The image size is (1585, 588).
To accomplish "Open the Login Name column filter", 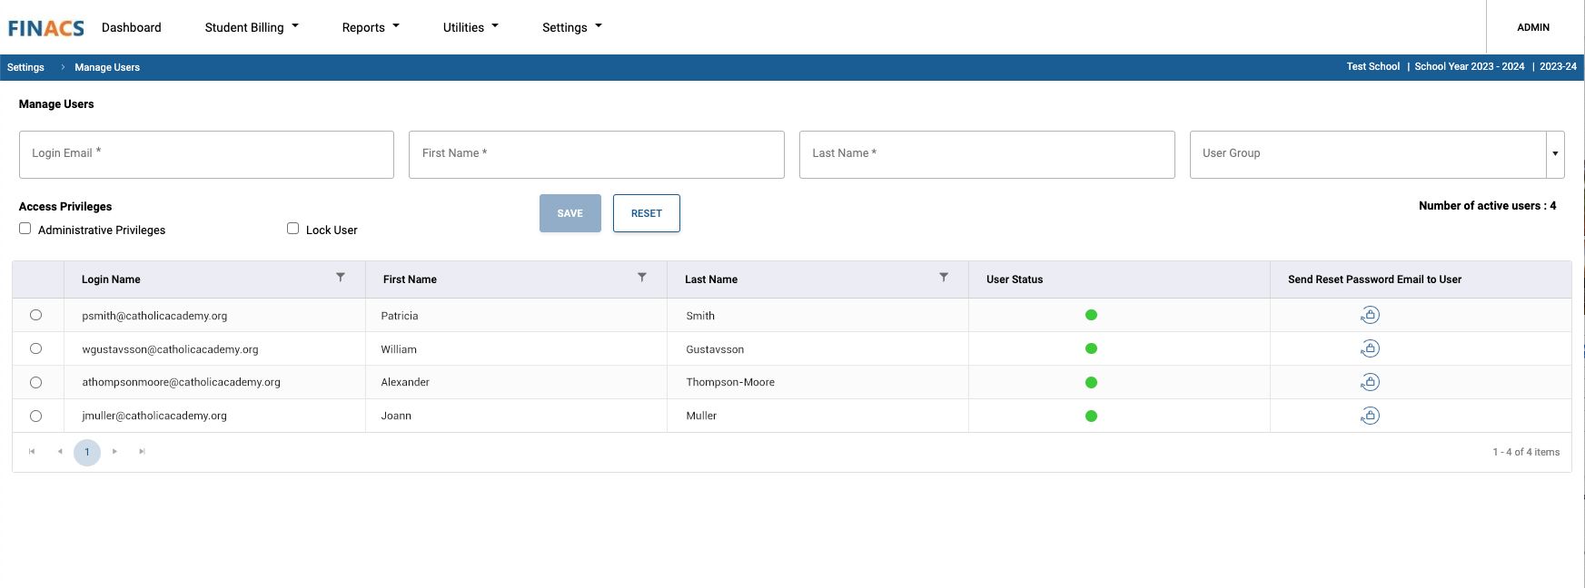I will [x=341, y=278].
